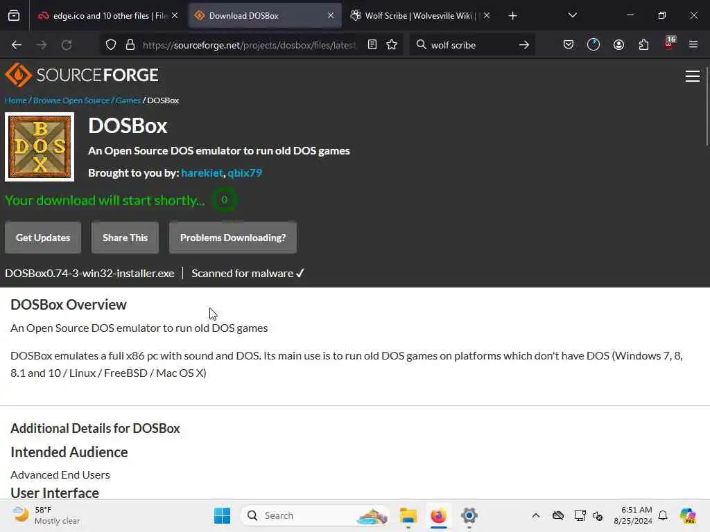Open Settings gear from taskbar
Viewport: 710px width, 532px height.
469,515
